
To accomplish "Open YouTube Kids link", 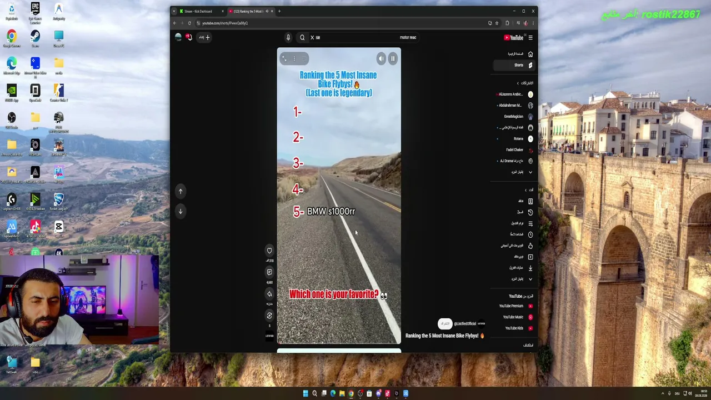I will point(519,328).
